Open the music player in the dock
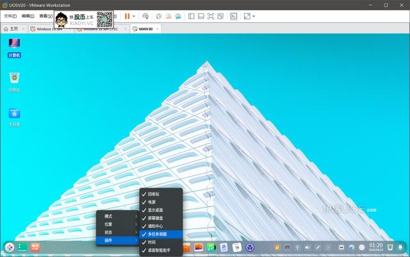410x257 pixels. tap(211, 247)
